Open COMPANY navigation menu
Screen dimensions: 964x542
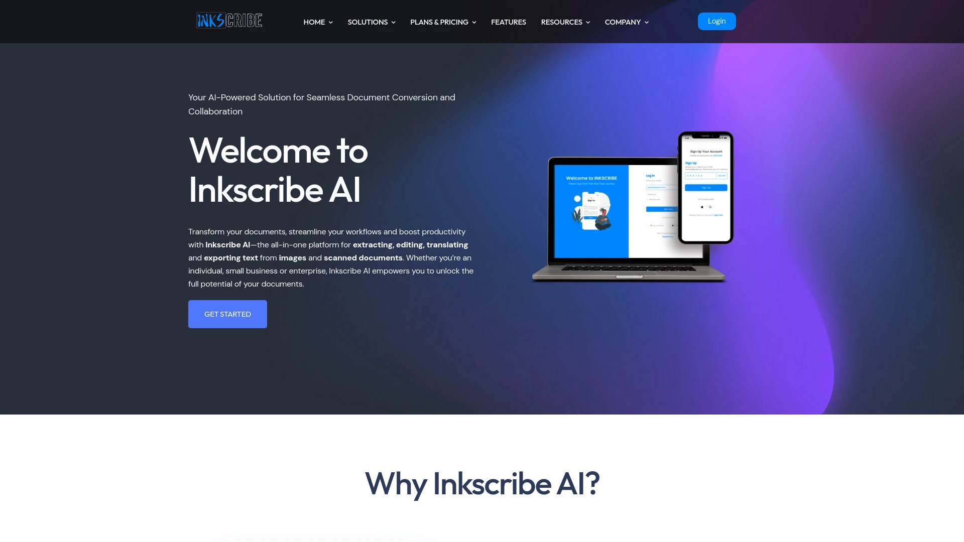pos(626,22)
